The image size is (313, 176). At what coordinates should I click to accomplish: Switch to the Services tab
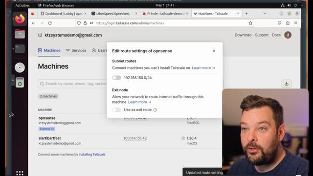[x=76, y=50]
